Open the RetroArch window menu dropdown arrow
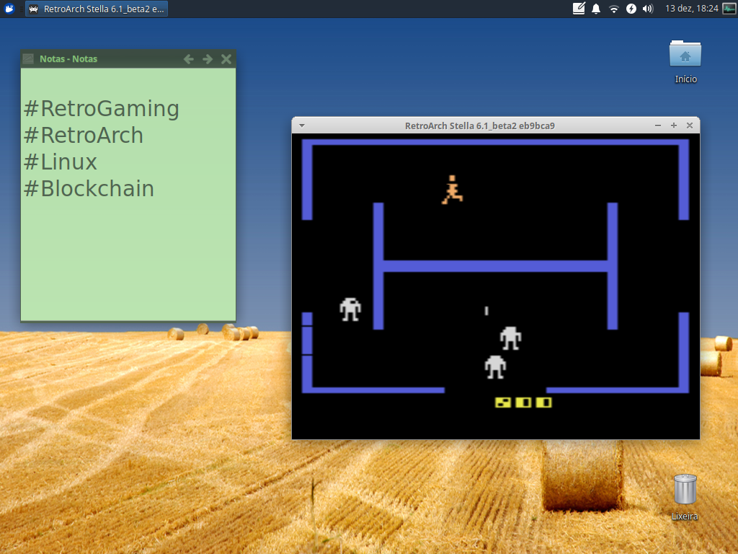Viewport: 738px width, 554px height. tap(302, 126)
